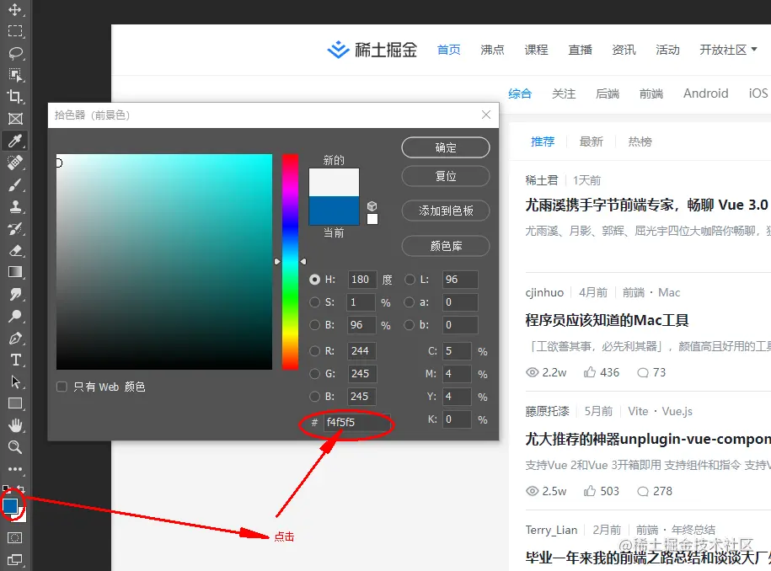Click the 确定 button
This screenshot has width=771, height=571.
[446, 147]
